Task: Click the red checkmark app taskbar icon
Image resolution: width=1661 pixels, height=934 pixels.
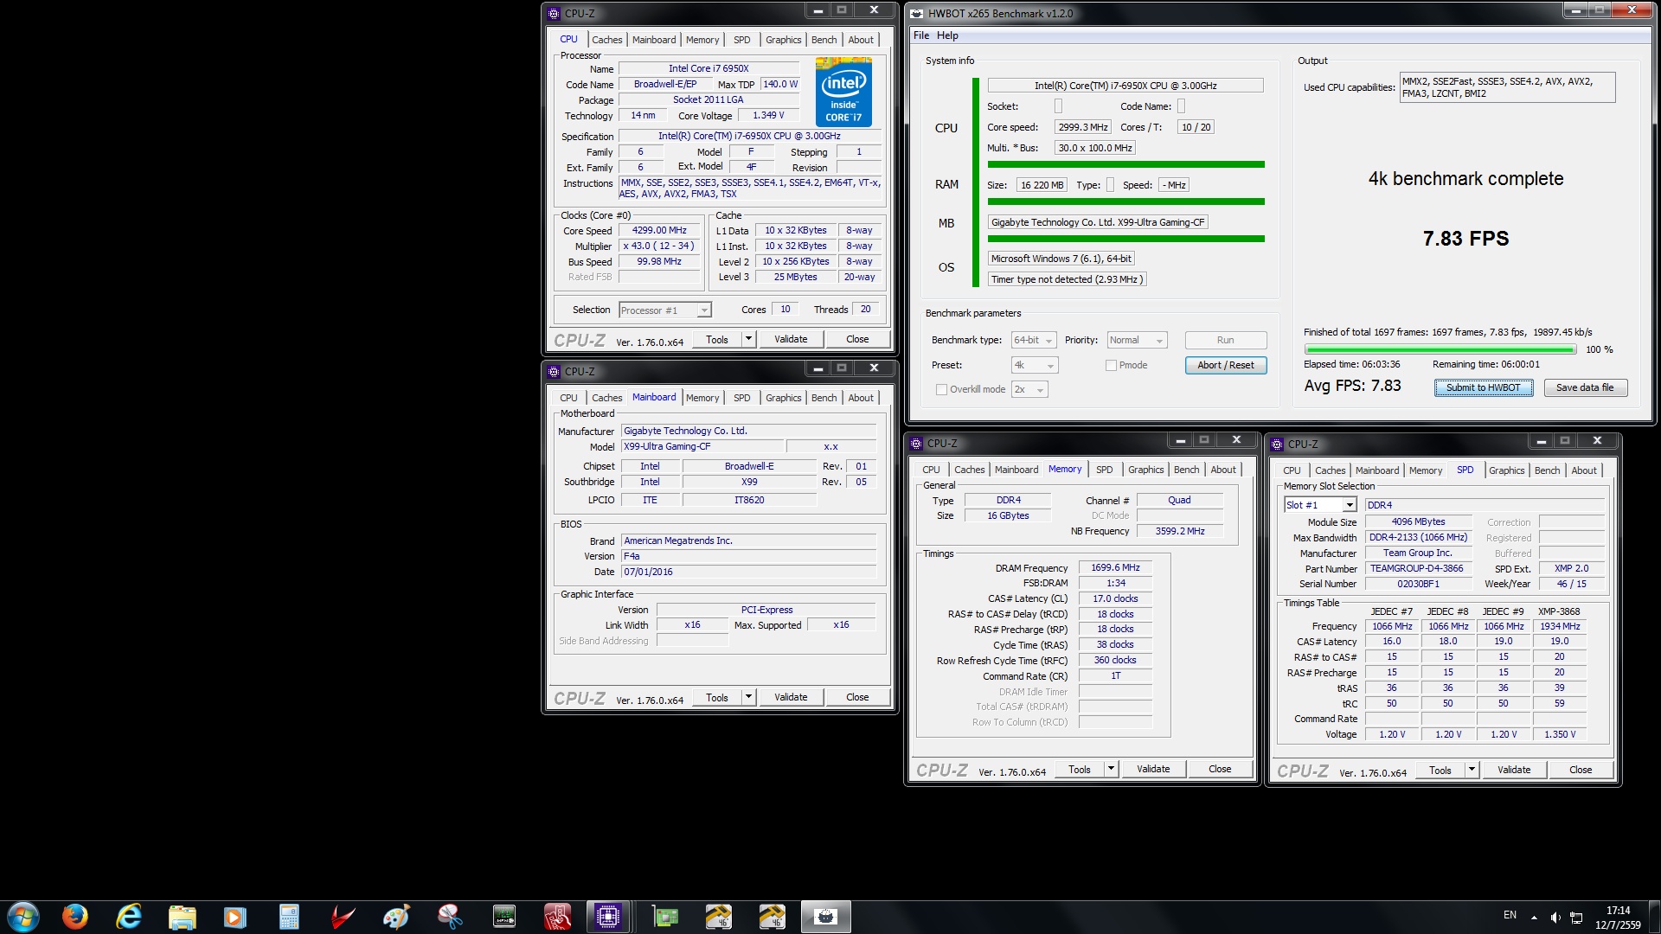Action: (343, 917)
